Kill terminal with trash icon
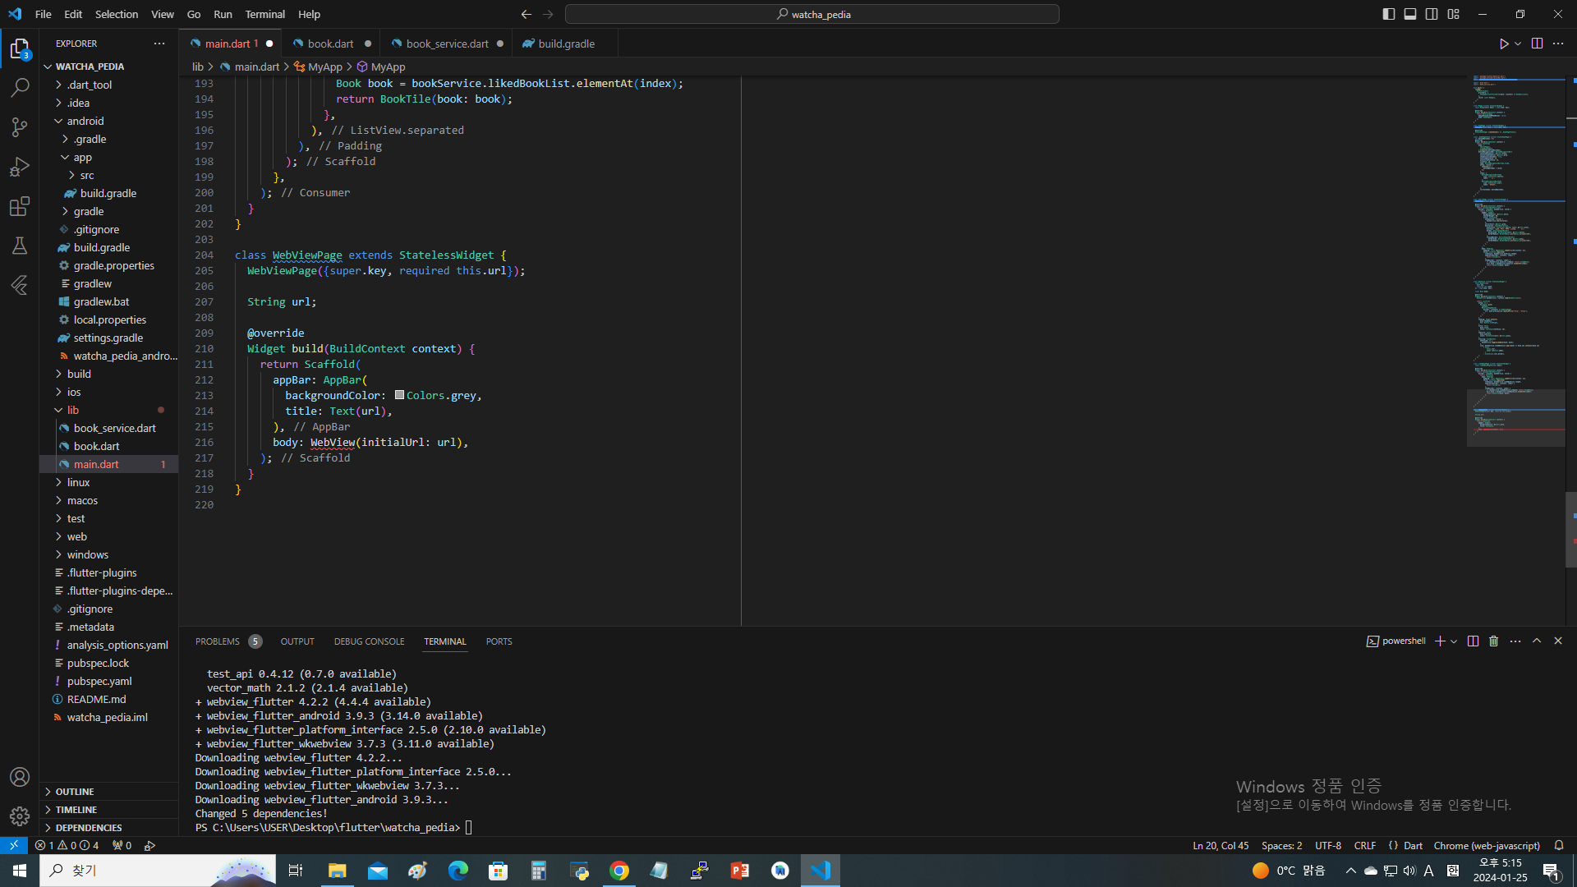This screenshot has height=887, width=1577. (x=1493, y=641)
